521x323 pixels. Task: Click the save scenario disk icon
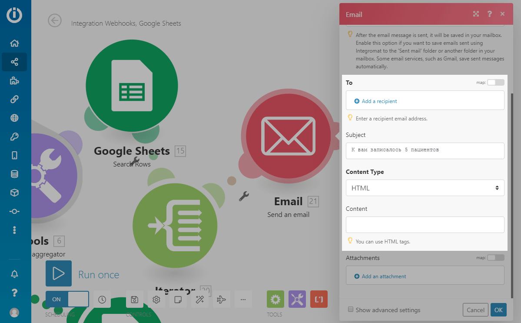click(x=134, y=299)
